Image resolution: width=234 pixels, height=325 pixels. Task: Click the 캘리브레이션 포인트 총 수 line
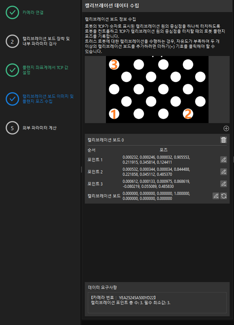[130, 303]
